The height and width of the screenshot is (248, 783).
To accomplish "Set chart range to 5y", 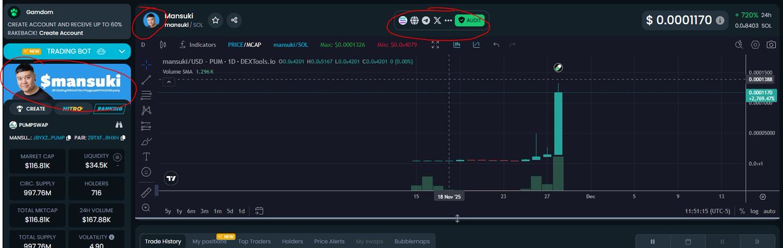I will point(168,211).
